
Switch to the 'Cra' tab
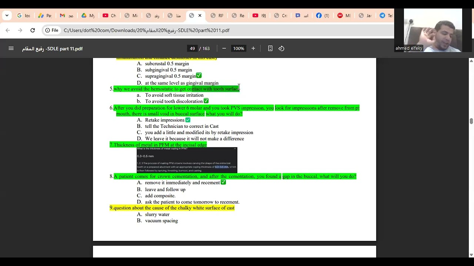[281, 16]
